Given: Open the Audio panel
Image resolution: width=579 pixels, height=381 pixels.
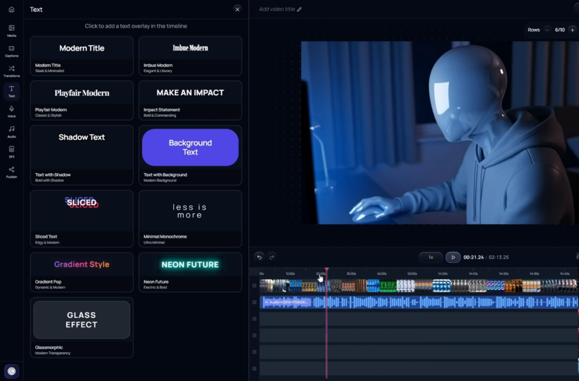Looking at the screenshot, I should (x=11, y=132).
